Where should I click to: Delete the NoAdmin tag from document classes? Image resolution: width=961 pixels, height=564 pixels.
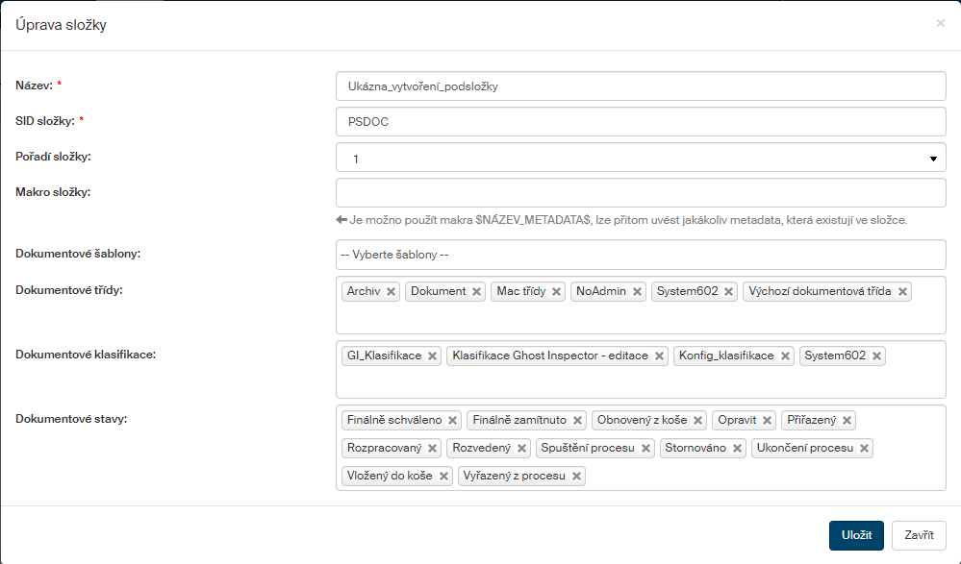point(638,292)
